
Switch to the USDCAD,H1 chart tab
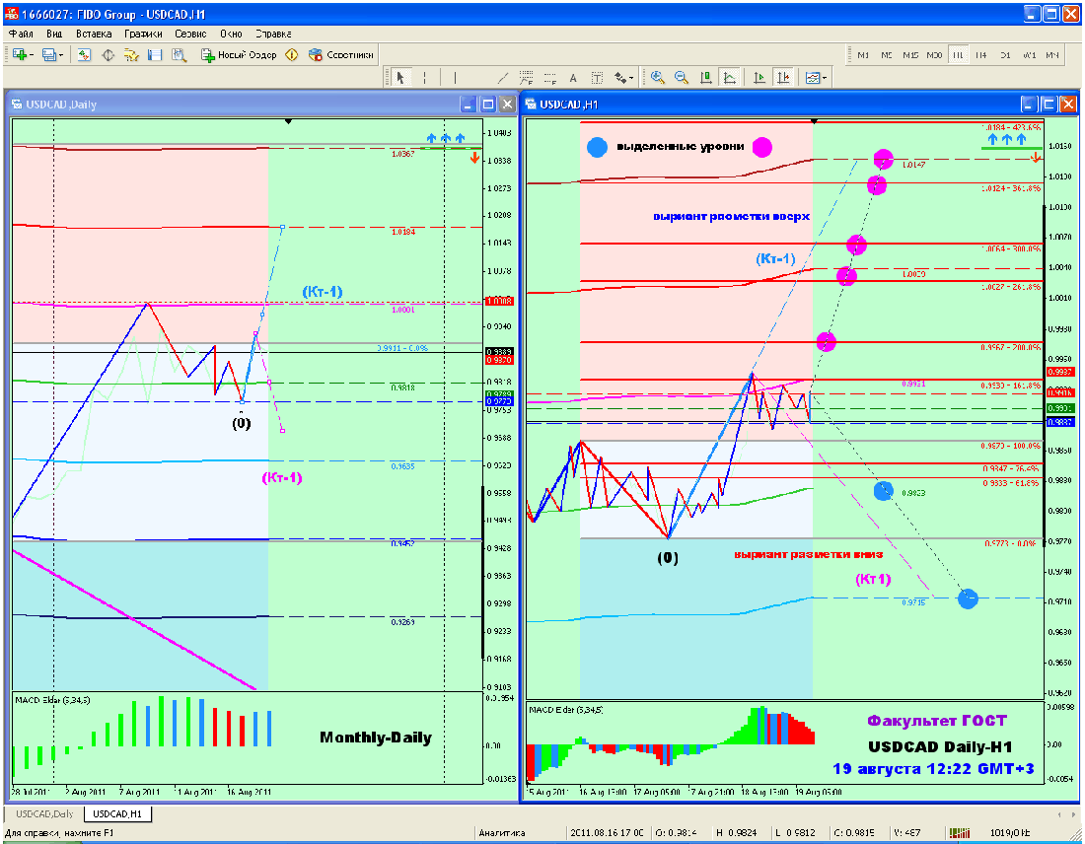coord(117,813)
